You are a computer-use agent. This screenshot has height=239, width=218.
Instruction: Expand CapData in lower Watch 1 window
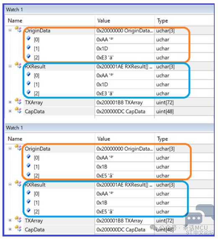(x=10, y=229)
